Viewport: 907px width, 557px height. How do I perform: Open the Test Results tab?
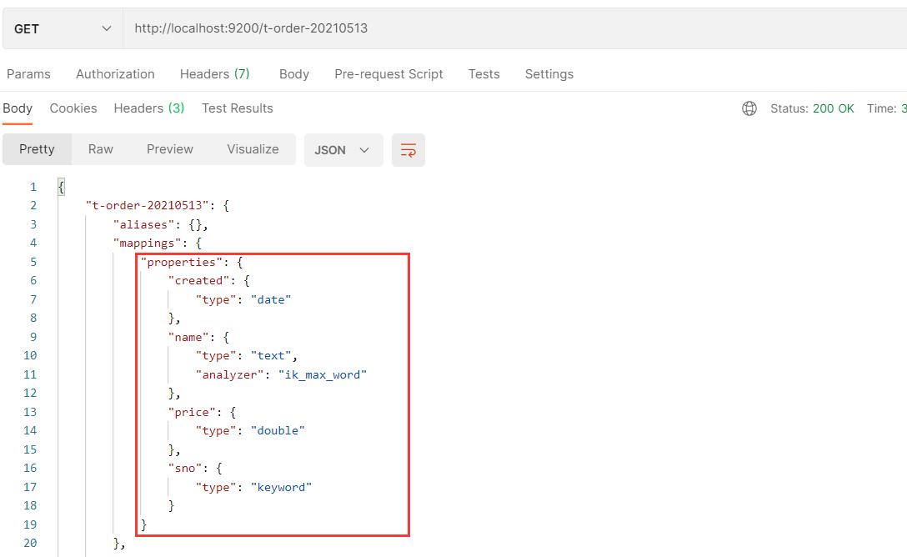pos(237,108)
